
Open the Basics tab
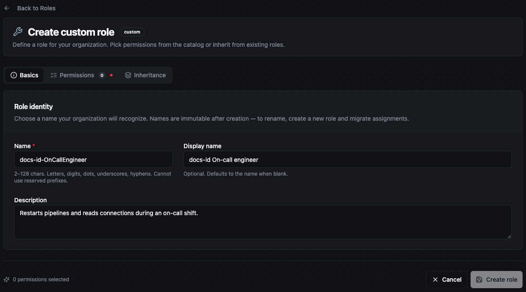[24, 75]
